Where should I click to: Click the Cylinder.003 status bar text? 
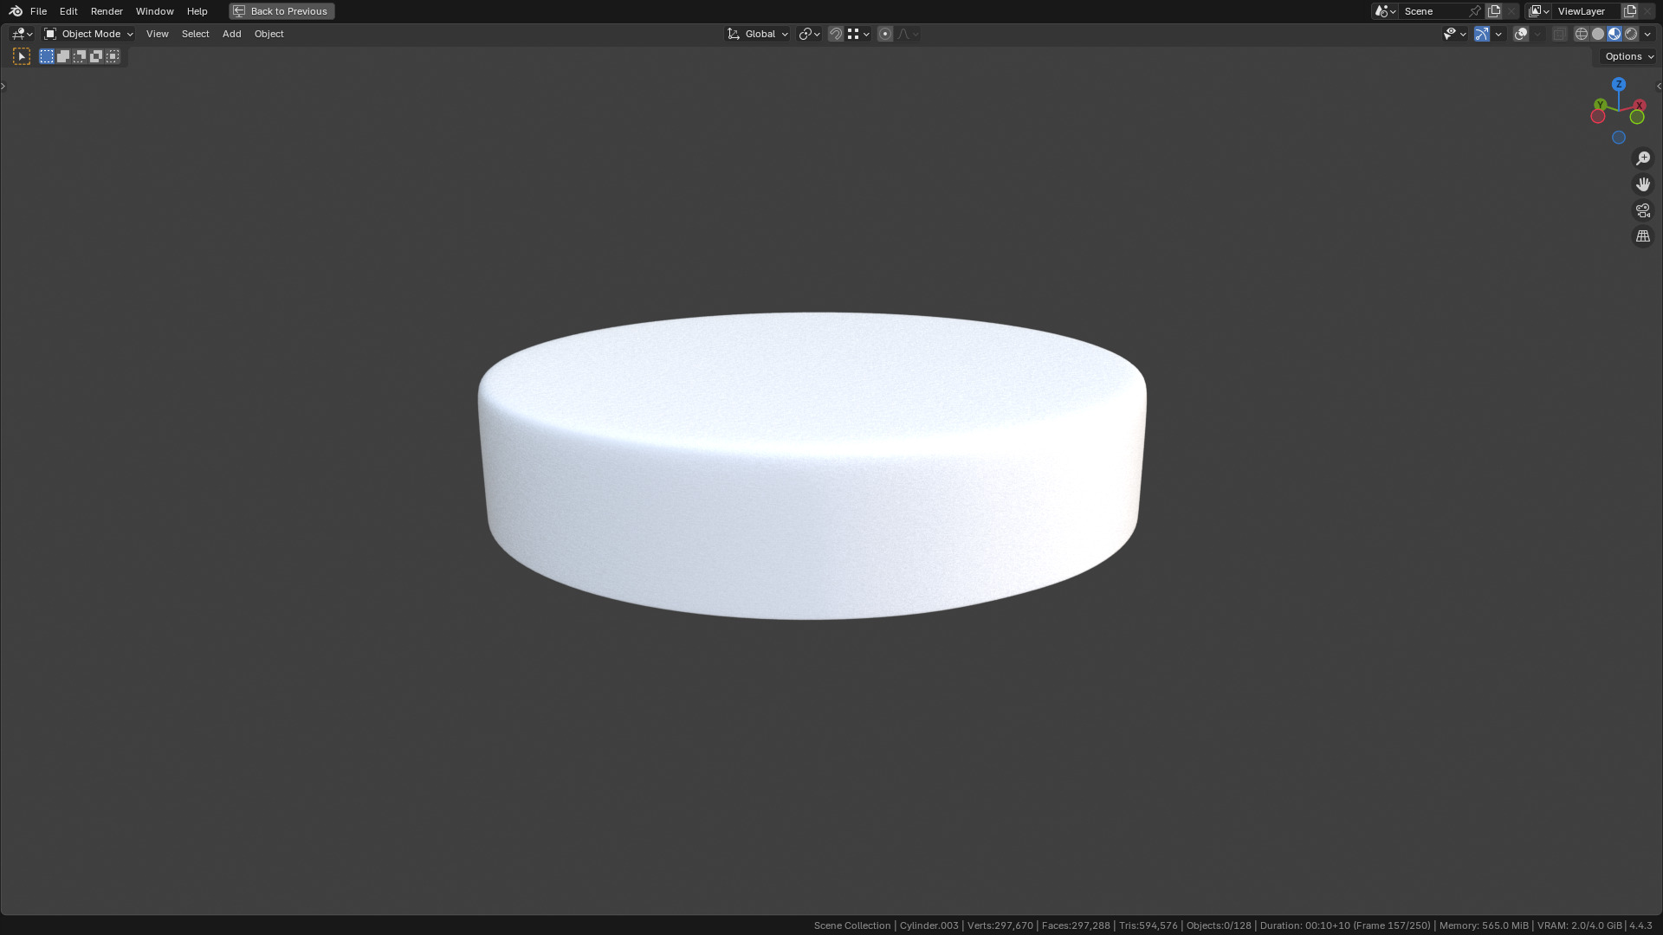click(x=929, y=925)
